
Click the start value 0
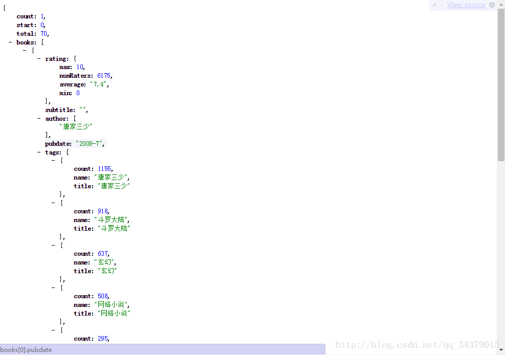[x=42, y=25]
